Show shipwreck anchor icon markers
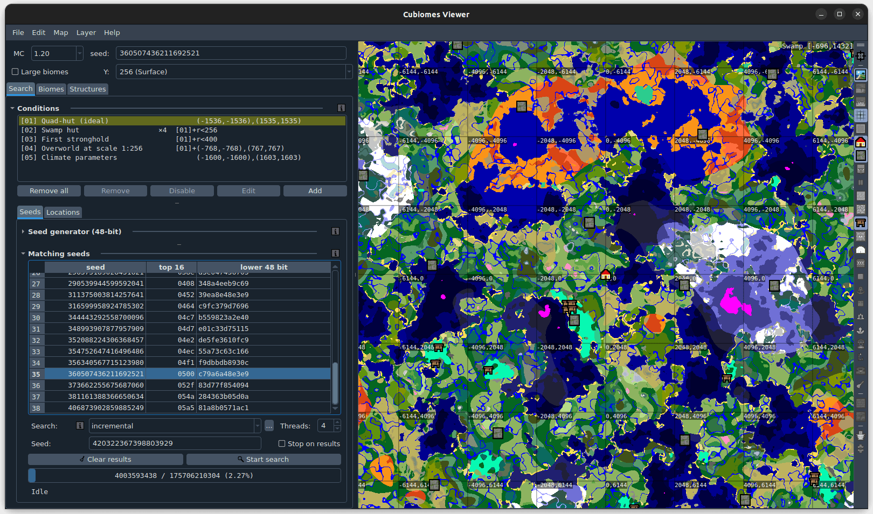The height and width of the screenshot is (514, 873). click(x=861, y=290)
